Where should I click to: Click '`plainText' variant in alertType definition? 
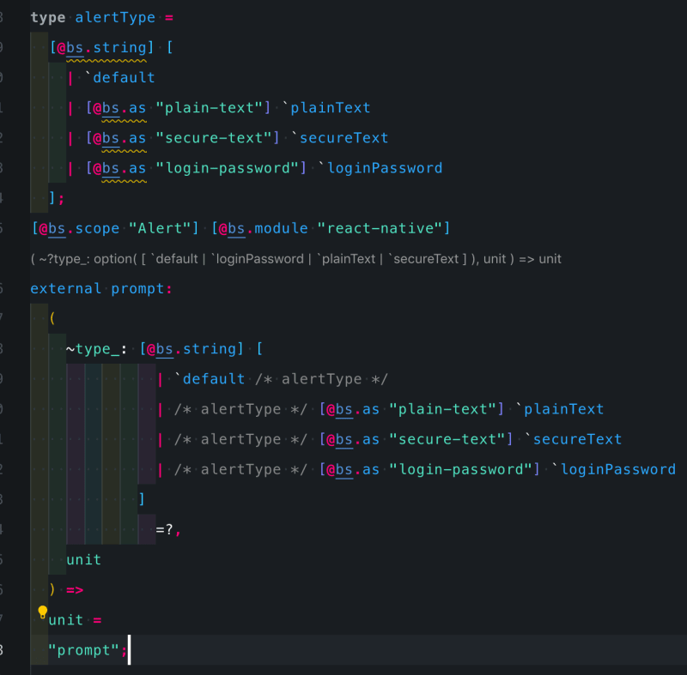point(326,107)
